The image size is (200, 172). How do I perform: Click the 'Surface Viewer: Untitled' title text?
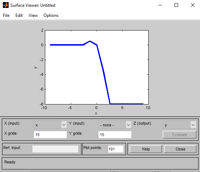tap(33, 5)
